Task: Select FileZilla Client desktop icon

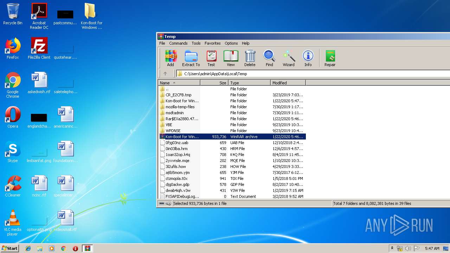Action: click(39, 48)
